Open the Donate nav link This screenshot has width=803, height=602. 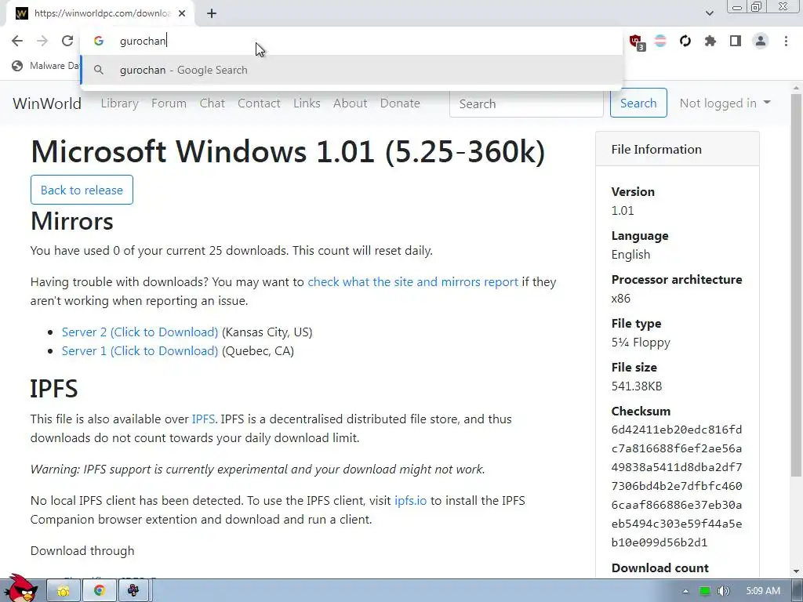tap(400, 103)
